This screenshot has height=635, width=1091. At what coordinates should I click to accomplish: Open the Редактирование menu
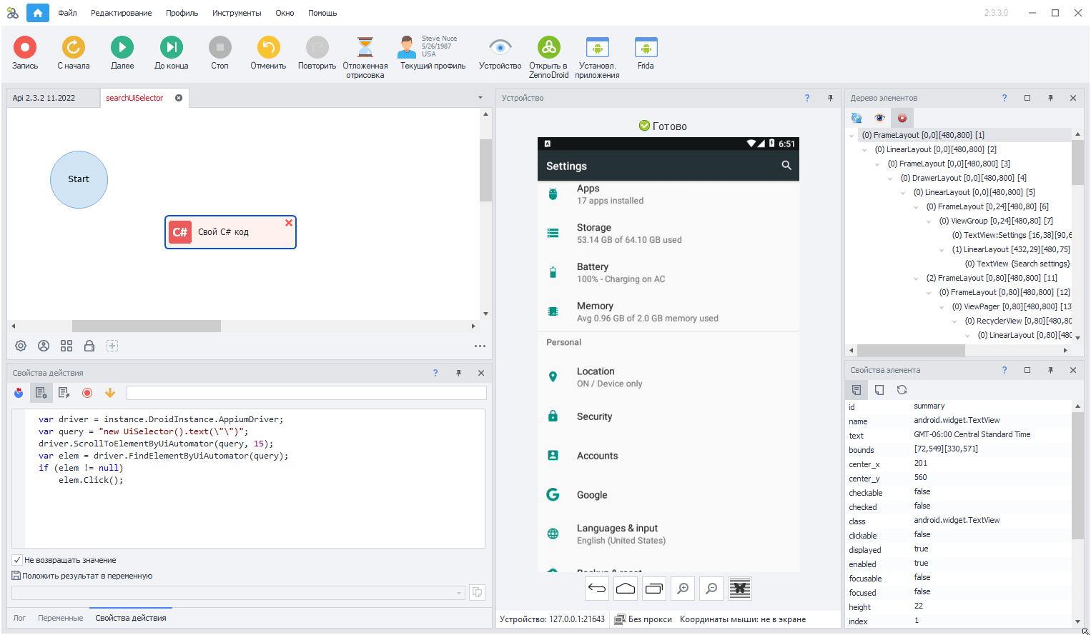[x=122, y=13]
